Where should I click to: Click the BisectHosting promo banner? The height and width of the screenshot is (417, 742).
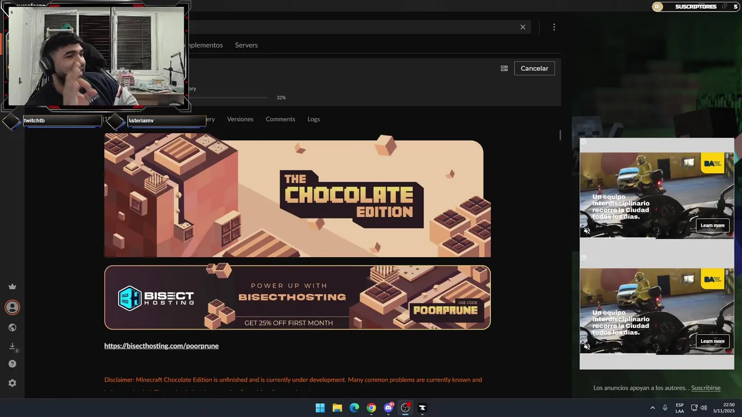[297, 297]
